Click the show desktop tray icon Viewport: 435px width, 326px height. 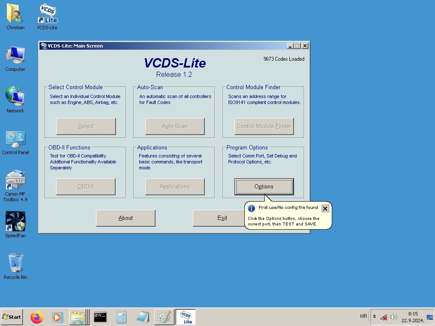[430, 317]
